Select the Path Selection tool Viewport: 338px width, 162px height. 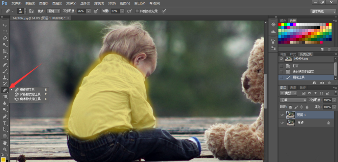pos(4,130)
